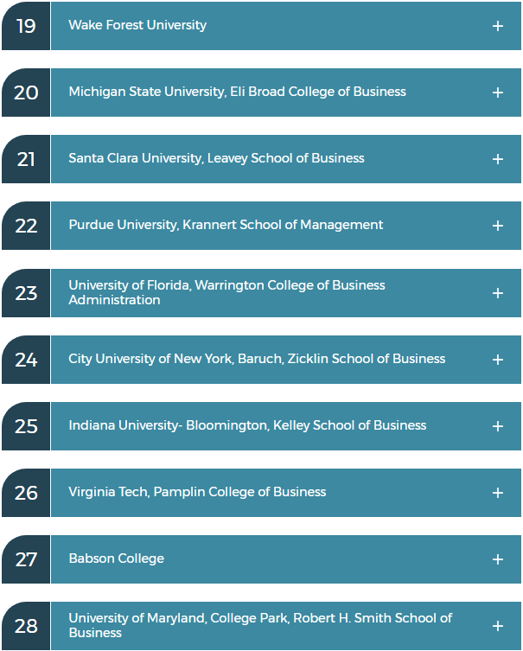Click the rank number 28 badge
Screen dimensions: 523x651
[26, 626]
